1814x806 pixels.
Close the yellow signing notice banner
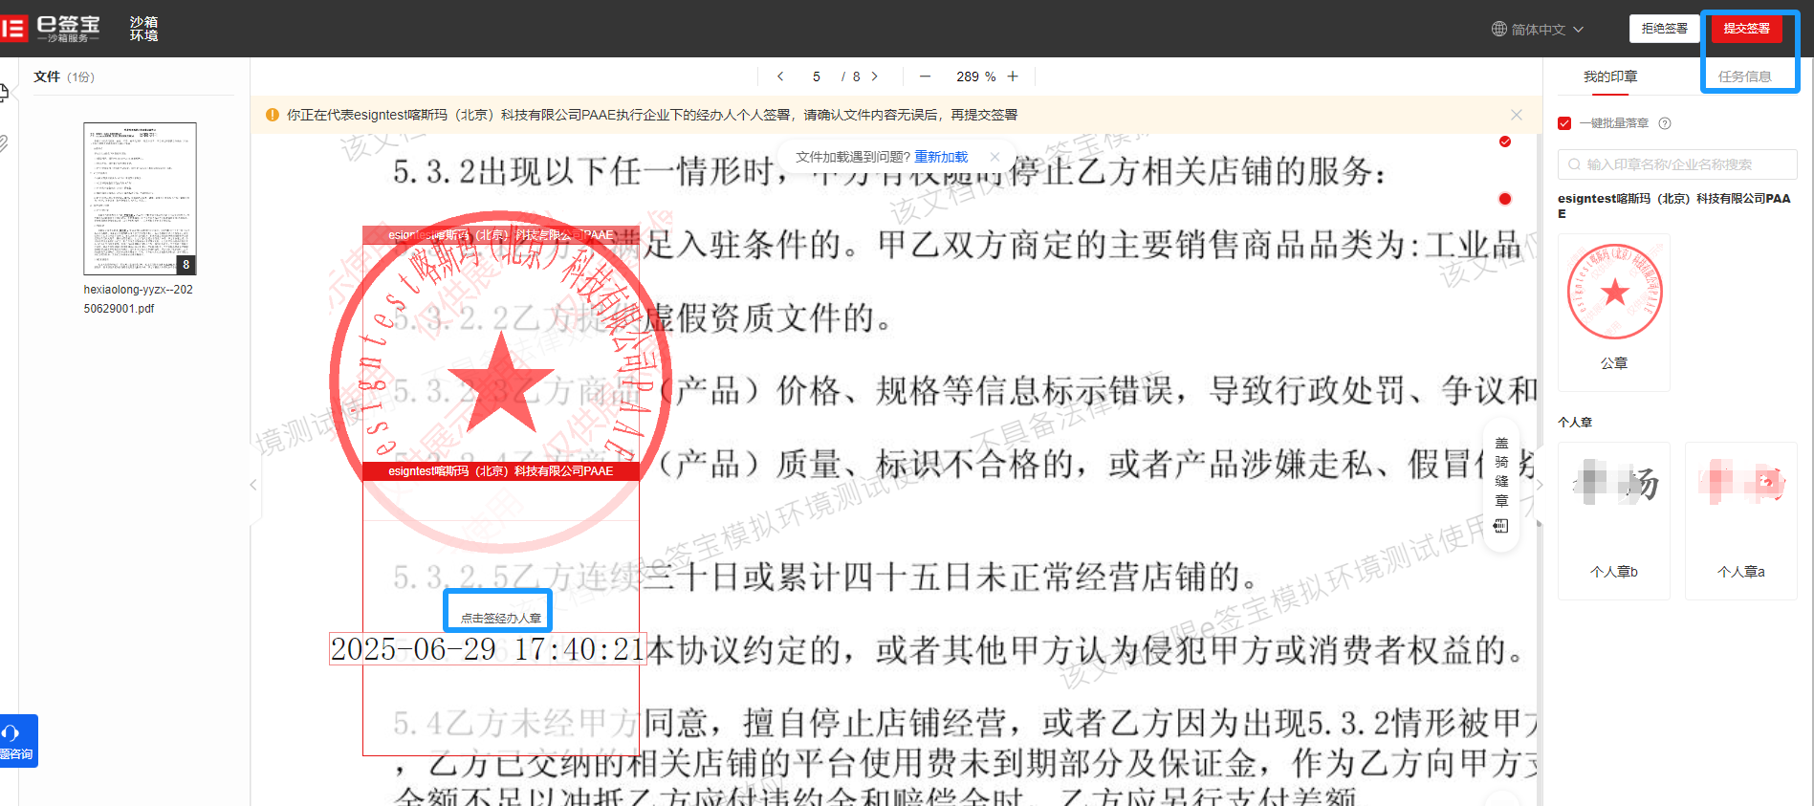[1517, 115]
